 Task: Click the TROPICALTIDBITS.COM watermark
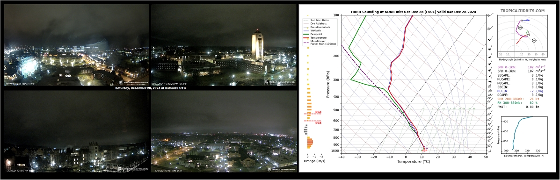[x=523, y=11]
